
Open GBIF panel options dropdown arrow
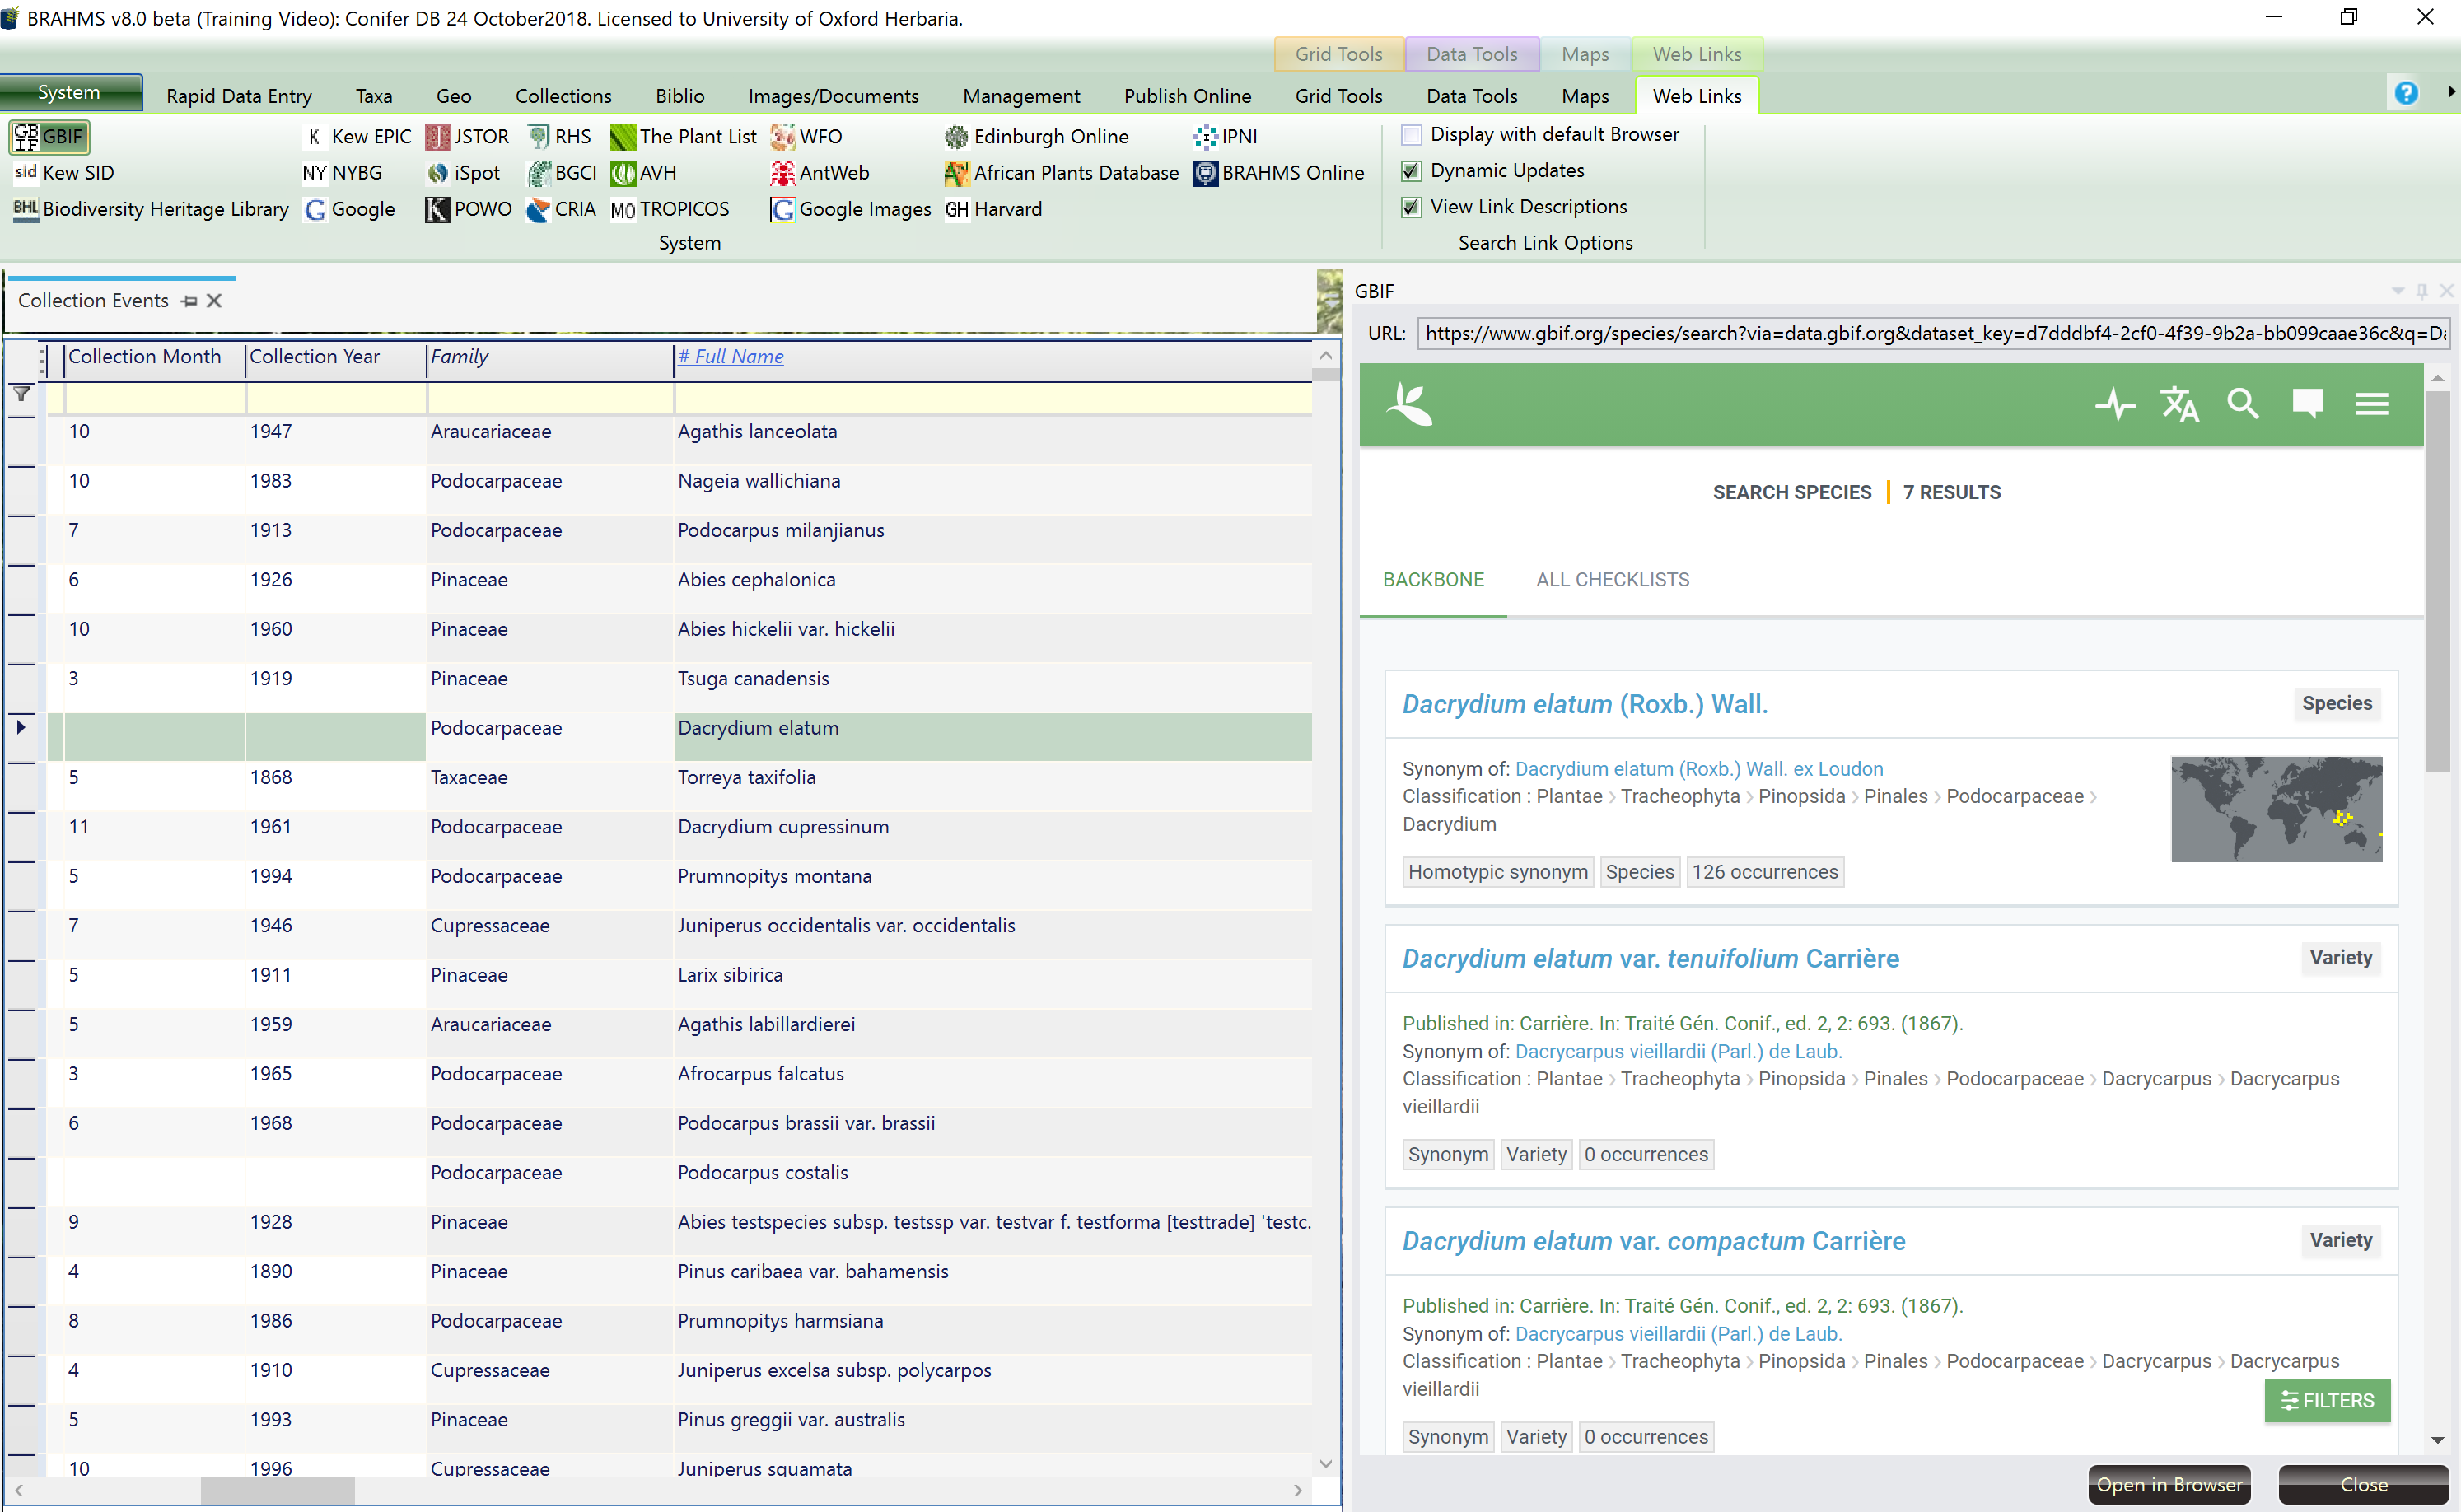(2397, 291)
